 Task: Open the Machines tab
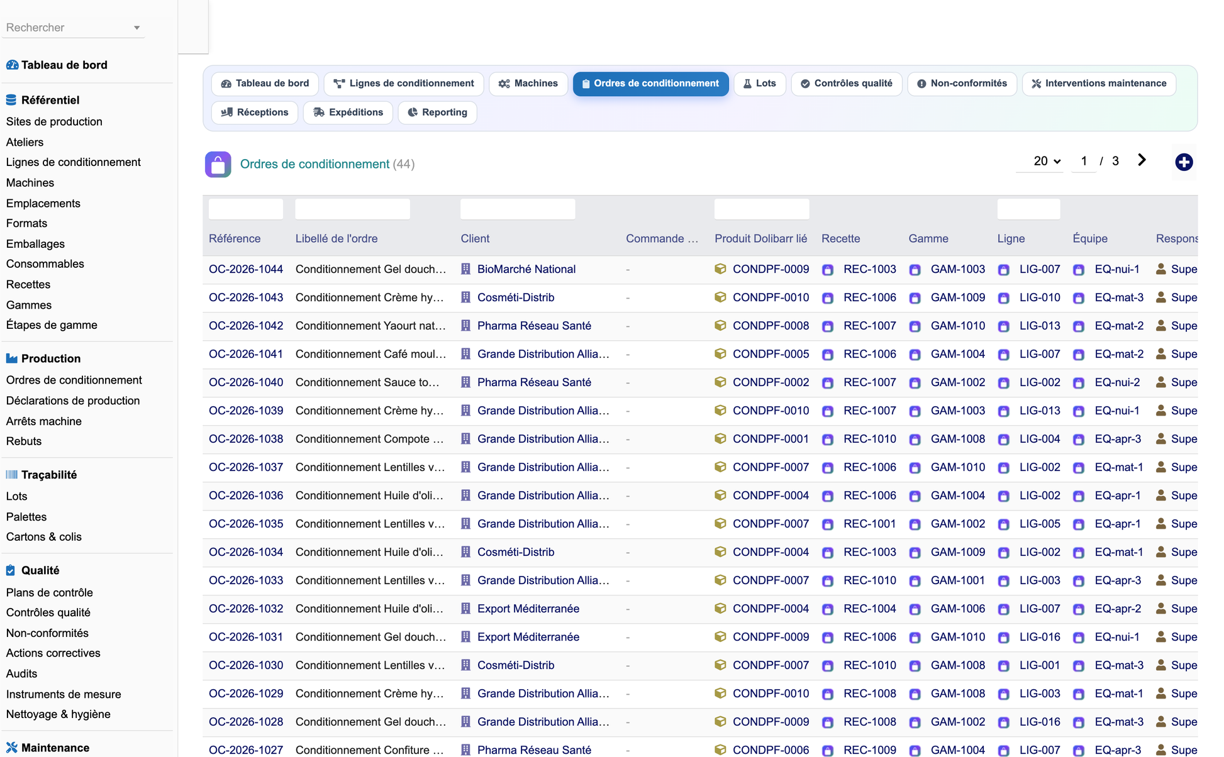coord(528,84)
